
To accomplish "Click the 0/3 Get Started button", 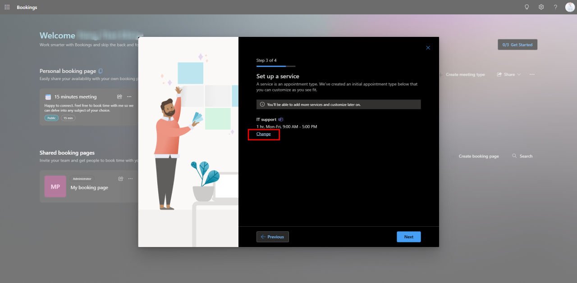I will (517, 45).
